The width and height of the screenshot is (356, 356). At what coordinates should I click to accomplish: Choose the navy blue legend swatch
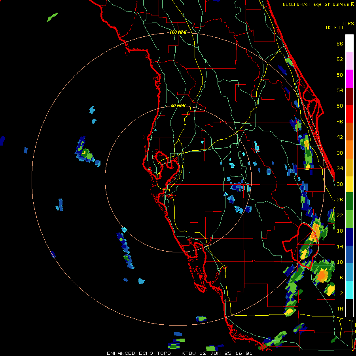point(349,237)
